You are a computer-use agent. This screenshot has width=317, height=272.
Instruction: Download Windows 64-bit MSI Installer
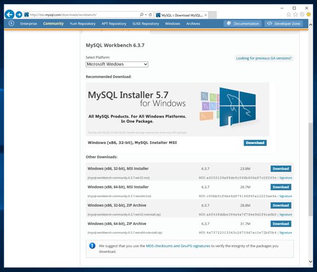pos(281,187)
